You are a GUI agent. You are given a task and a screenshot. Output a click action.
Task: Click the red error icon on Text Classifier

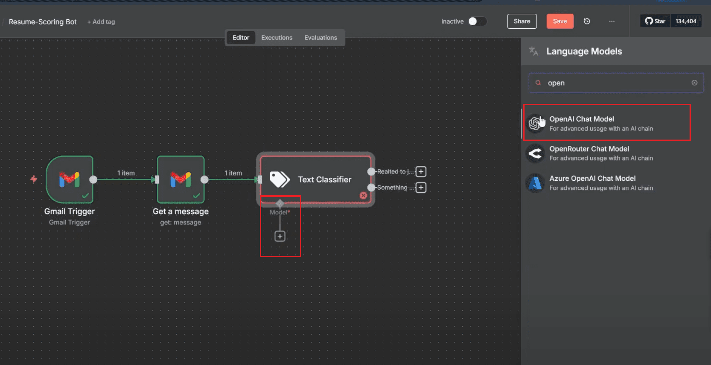point(363,195)
